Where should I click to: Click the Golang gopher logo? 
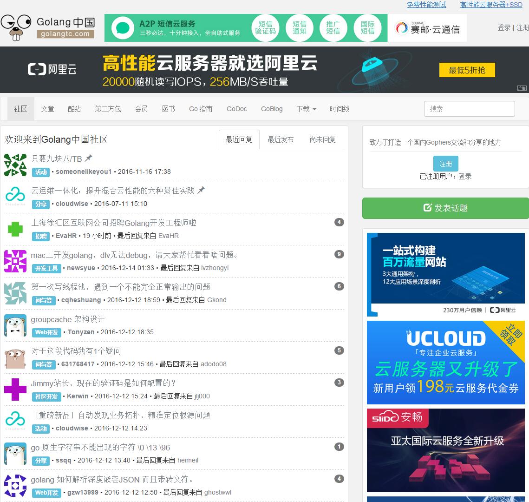[x=16, y=28]
